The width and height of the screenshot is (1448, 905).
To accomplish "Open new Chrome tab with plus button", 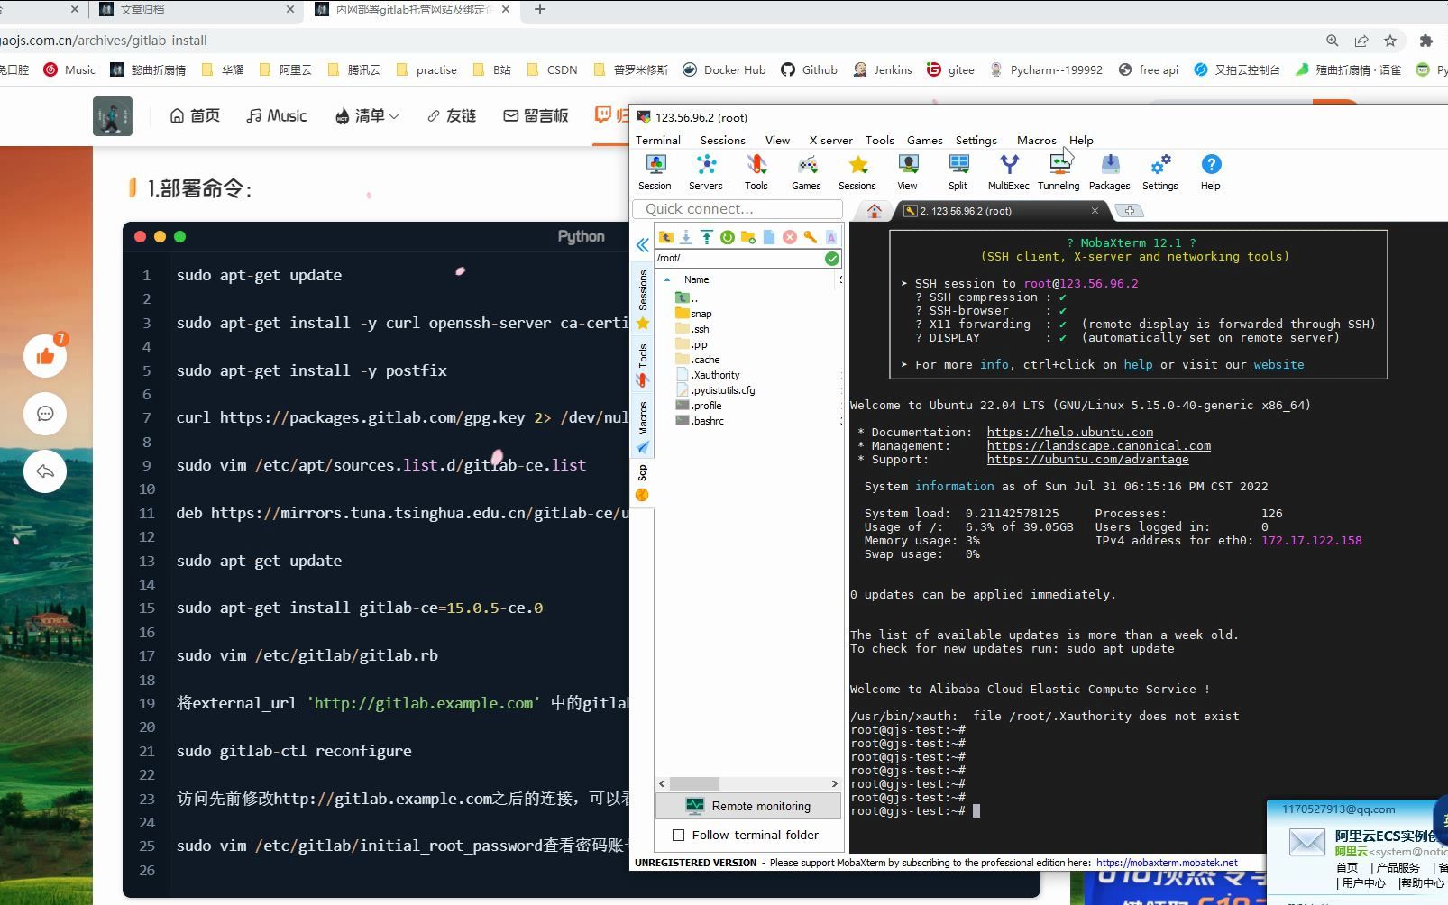I will (540, 10).
